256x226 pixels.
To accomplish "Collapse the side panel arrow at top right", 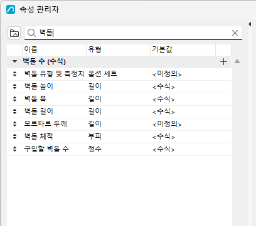I will 250,24.
